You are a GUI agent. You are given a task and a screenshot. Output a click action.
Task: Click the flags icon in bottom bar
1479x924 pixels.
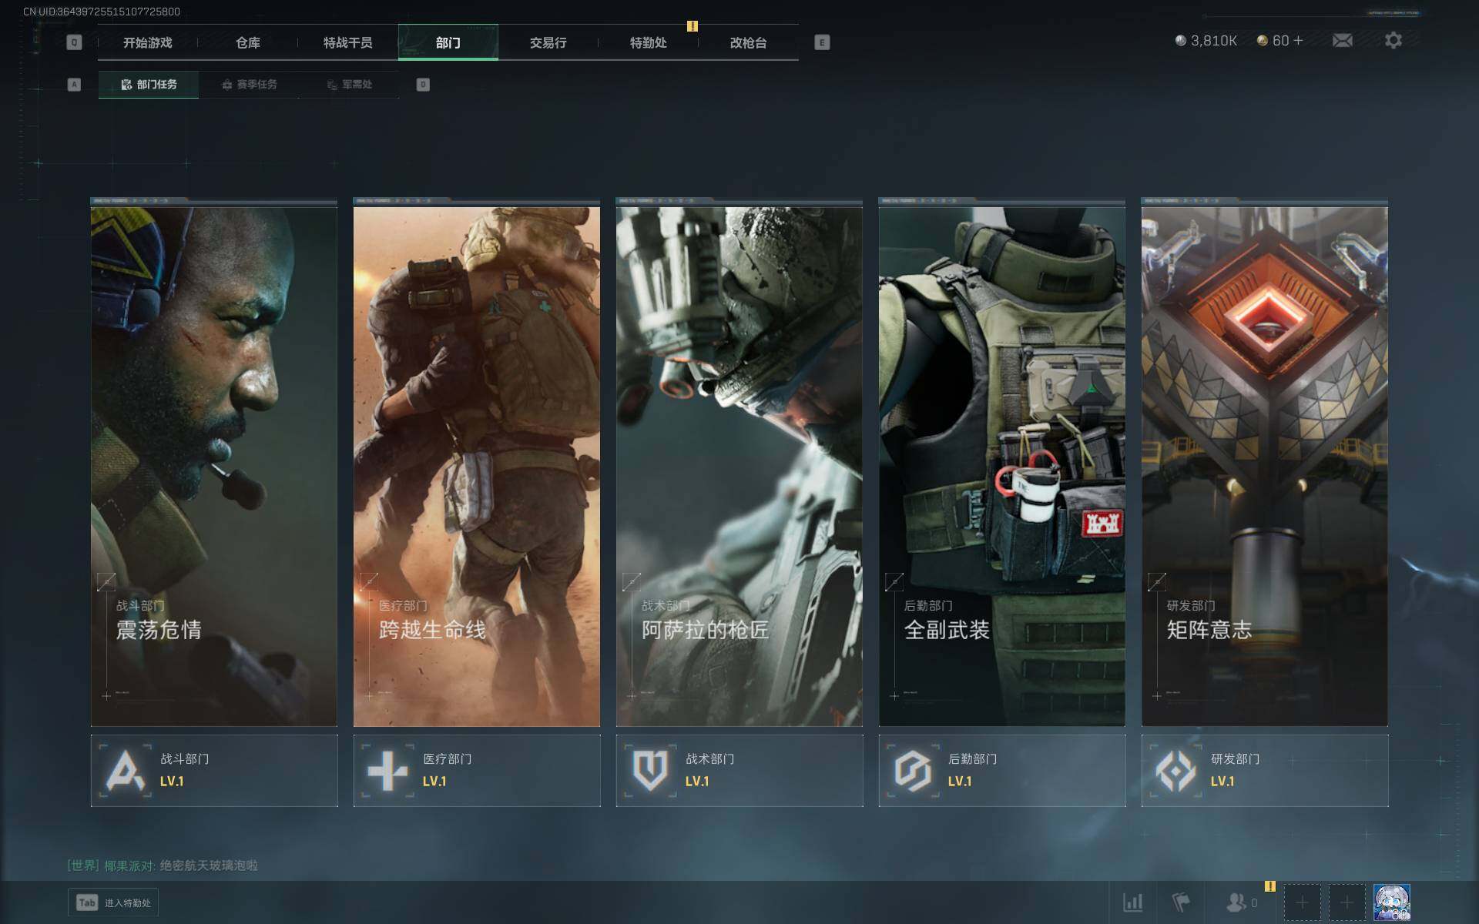1180,902
